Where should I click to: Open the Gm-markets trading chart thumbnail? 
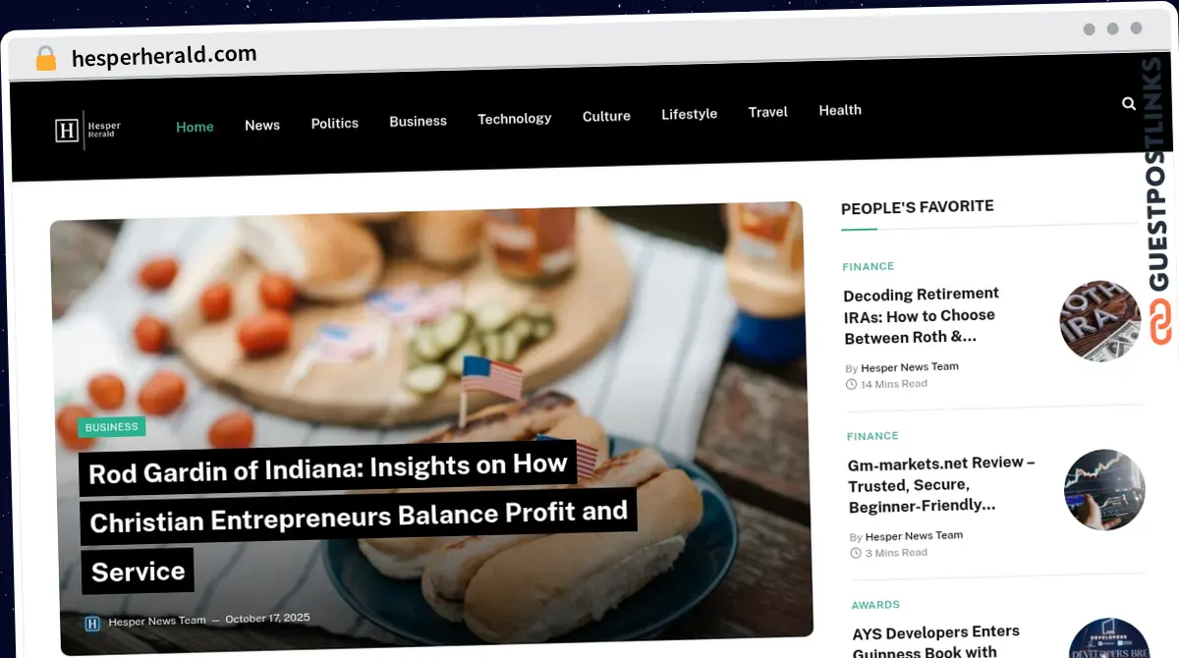1104,490
